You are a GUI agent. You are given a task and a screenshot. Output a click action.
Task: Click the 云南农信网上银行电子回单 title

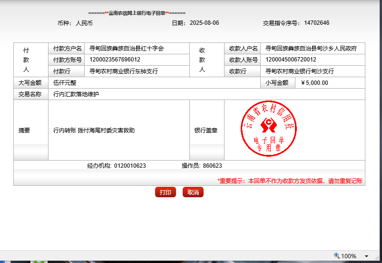click(137, 13)
